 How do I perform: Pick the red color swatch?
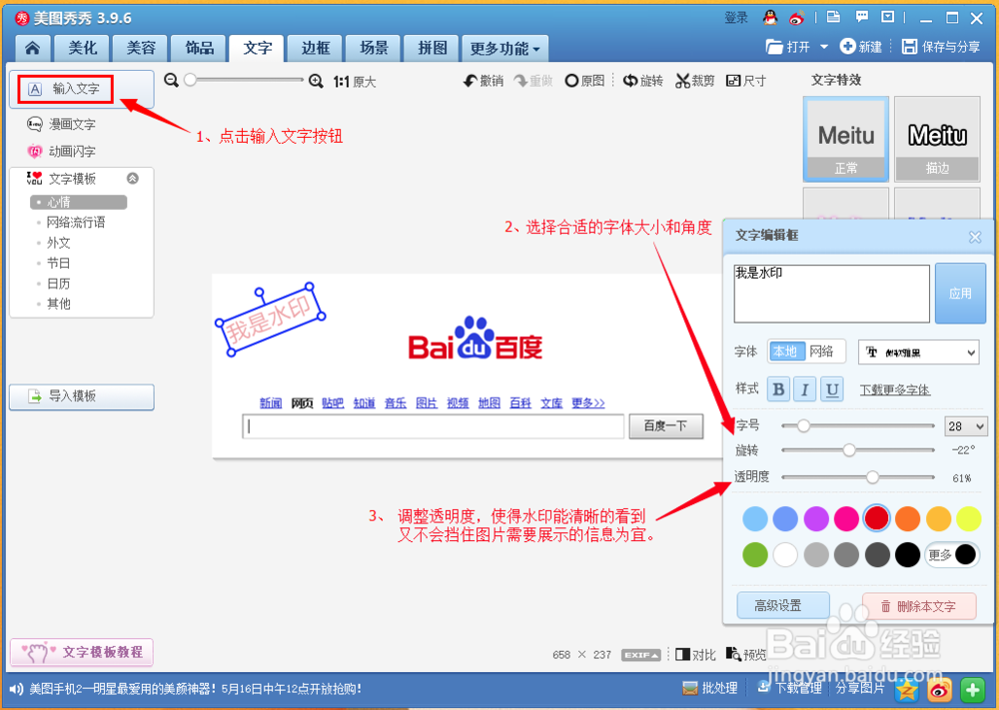pos(876,518)
